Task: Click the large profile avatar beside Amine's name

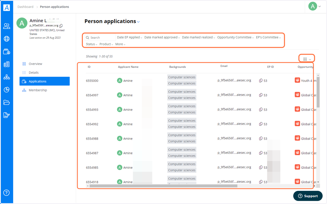Action: 22,23
